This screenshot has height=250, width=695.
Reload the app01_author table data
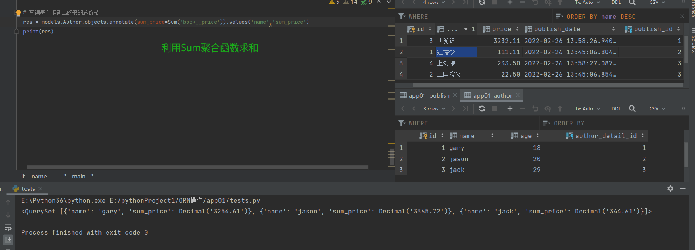tap(482, 109)
